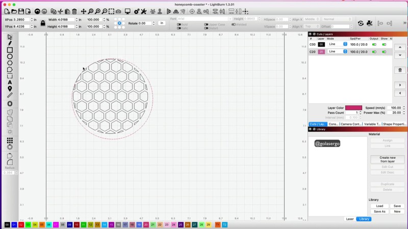Viewport: 408px width, 229px height.
Task: Toggle Show for layer C20
Action: pos(384,52)
